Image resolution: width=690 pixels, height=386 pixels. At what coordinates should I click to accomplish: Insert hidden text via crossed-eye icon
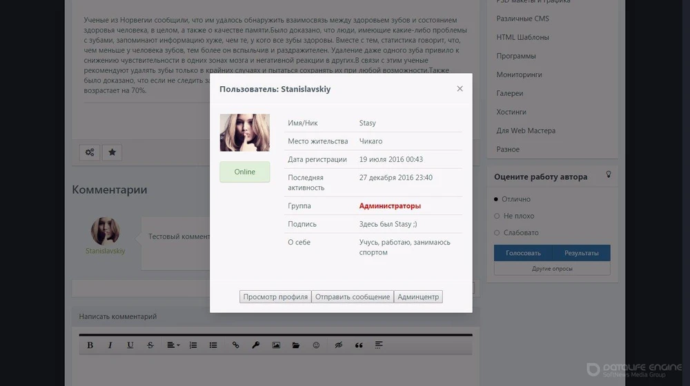click(338, 345)
